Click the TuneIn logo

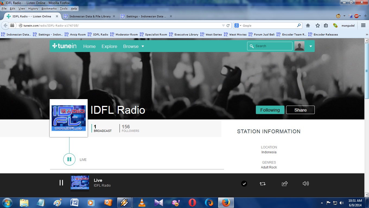click(x=65, y=46)
